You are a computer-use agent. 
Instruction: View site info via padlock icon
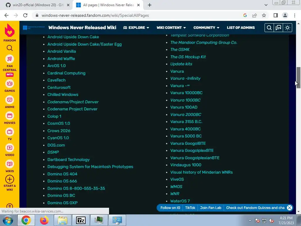(37, 15)
